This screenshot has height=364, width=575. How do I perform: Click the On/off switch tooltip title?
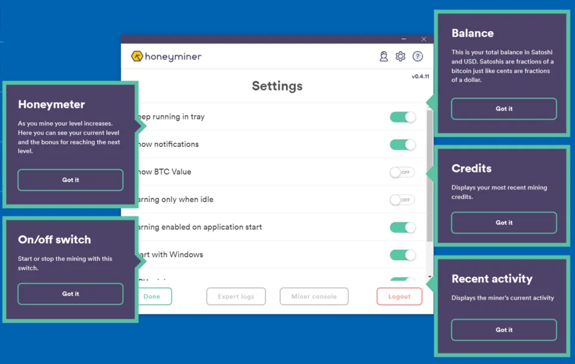pos(55,239)
